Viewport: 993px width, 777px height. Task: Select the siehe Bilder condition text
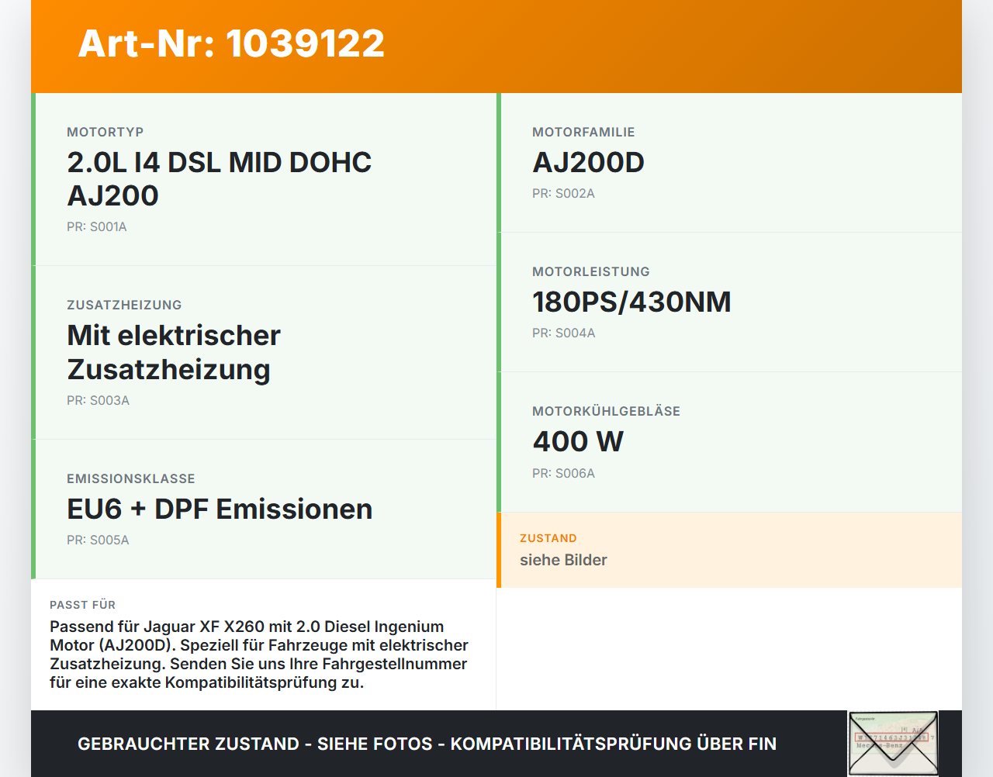point(563,560)
